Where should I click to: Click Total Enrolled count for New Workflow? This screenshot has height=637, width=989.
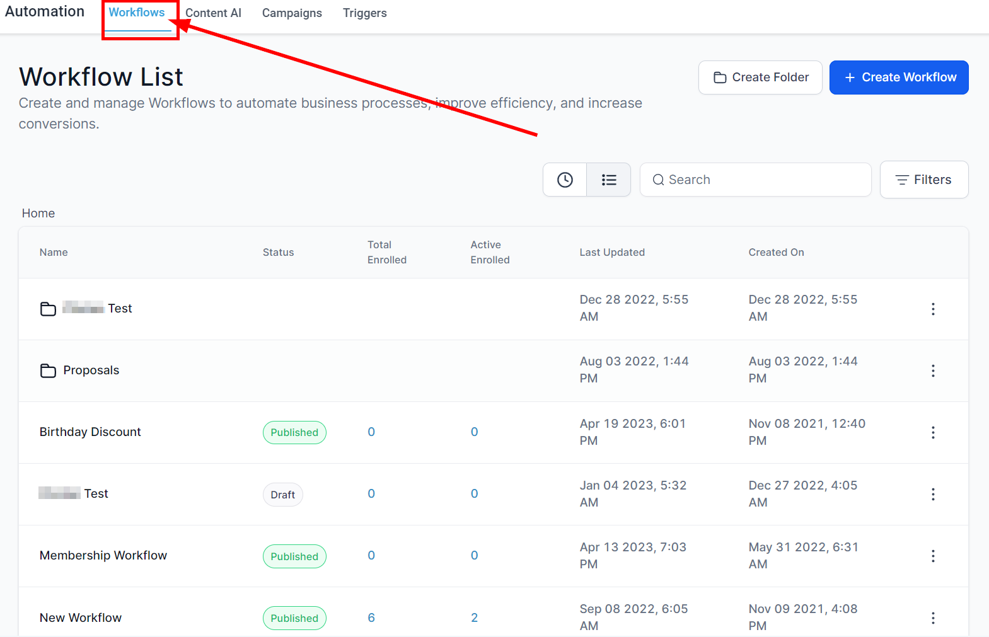pyautogui.click(x=371, y=617)
